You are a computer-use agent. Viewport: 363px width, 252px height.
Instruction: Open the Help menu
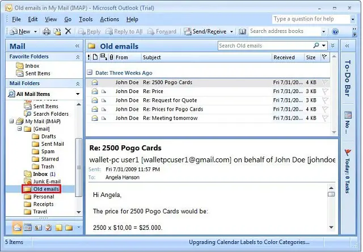coord(132,19)
